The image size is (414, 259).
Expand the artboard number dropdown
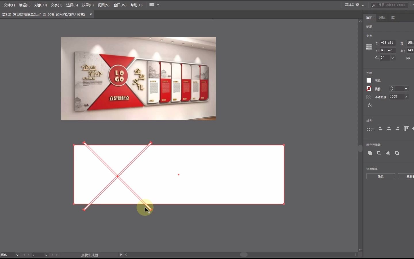[46, 255]
